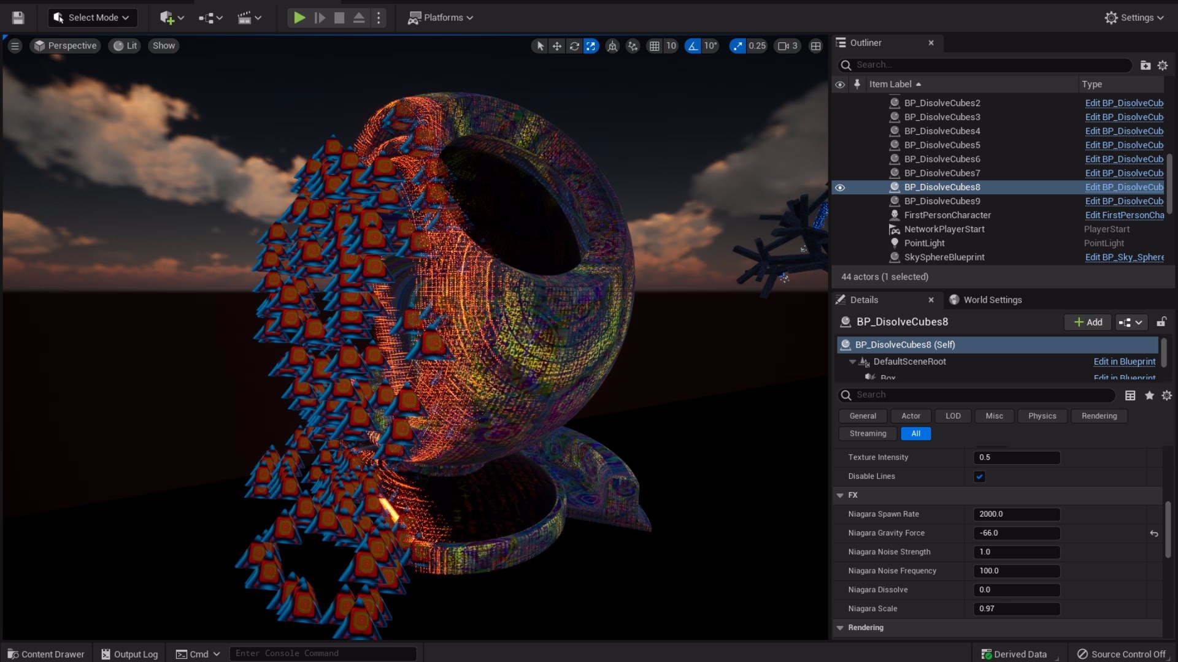
Task: Click the Details panel tab
Action: point(864,299)
